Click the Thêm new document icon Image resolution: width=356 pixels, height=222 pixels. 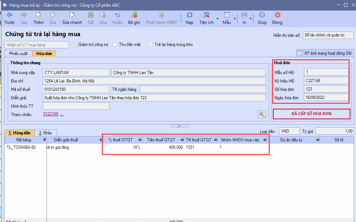click(x=38, y=15)
